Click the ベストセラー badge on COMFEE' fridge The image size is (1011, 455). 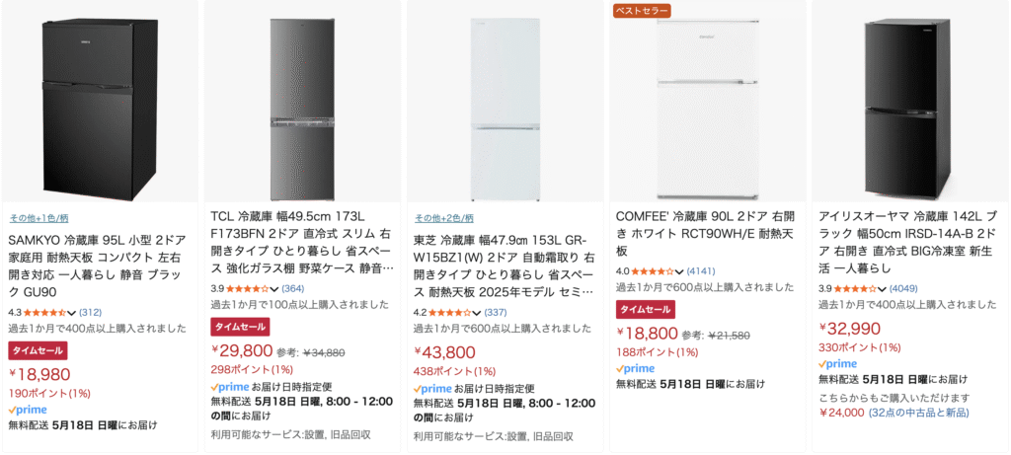click(642, 11)
